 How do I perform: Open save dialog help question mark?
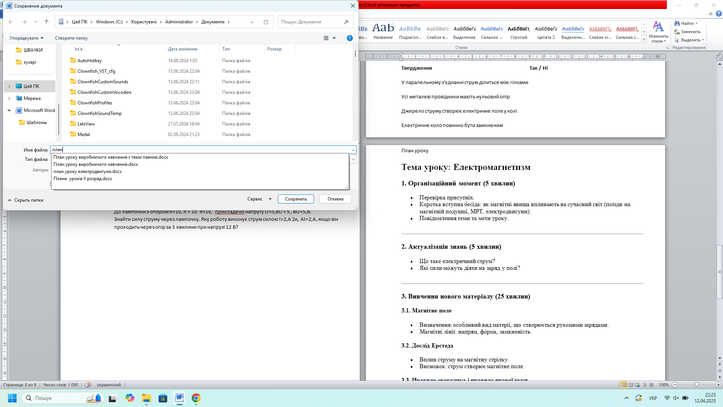[x=349, y=38]
